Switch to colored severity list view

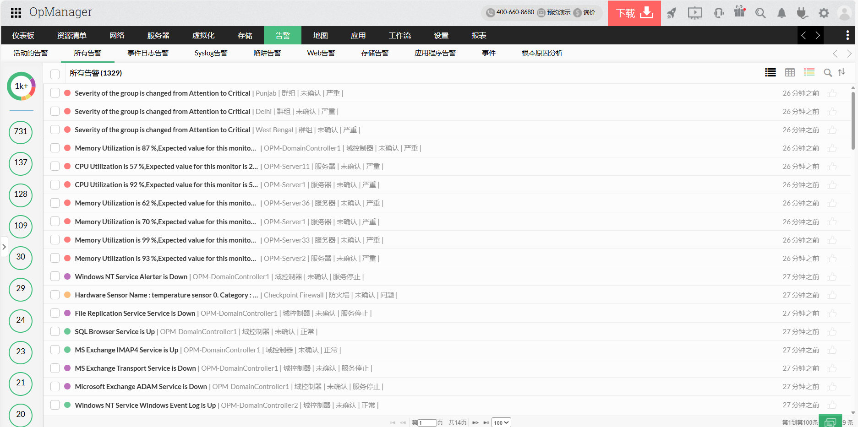tap(809, 72)
